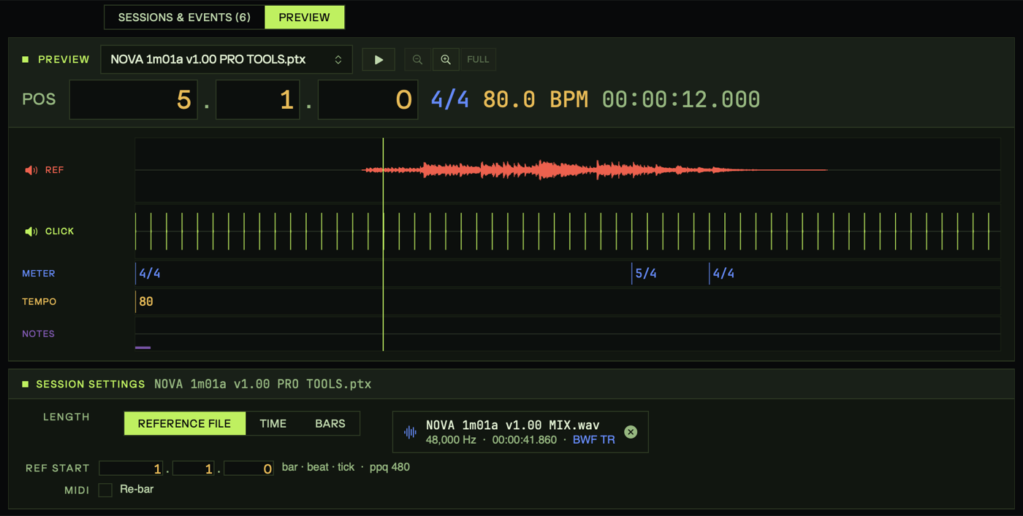Viewport: 1023px width, 516px height.
Task: Click the Ref Start tick field
Action: [248, 469]
